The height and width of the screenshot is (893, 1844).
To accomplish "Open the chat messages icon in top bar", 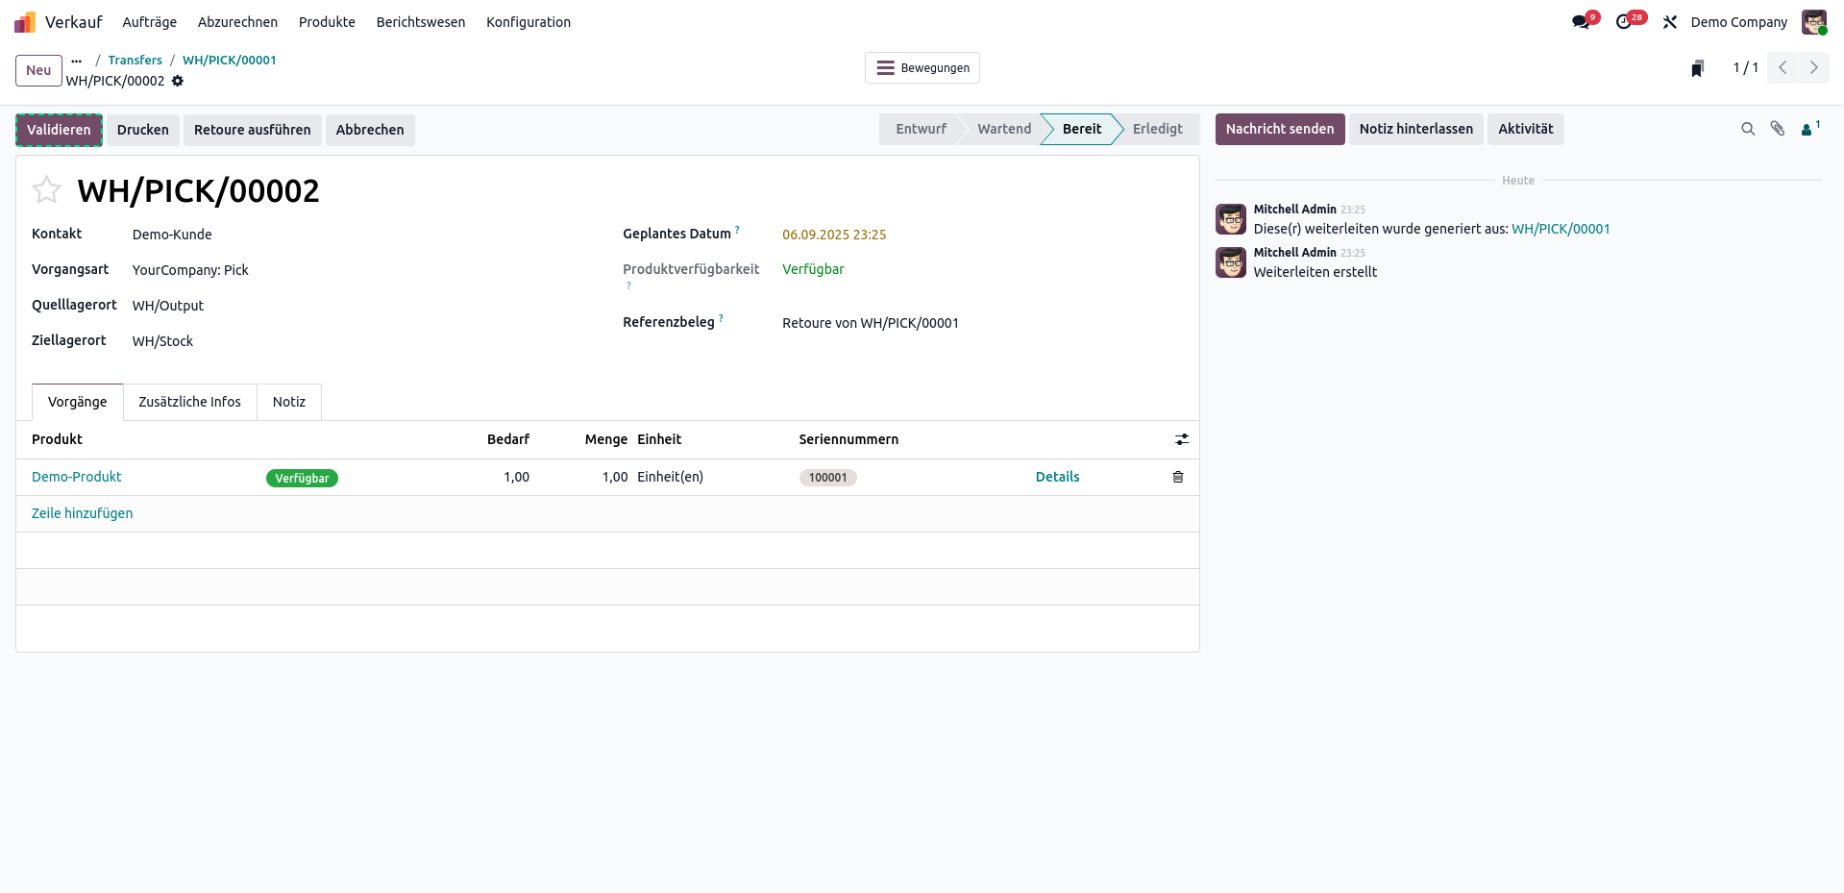I will click(1581, 22).
